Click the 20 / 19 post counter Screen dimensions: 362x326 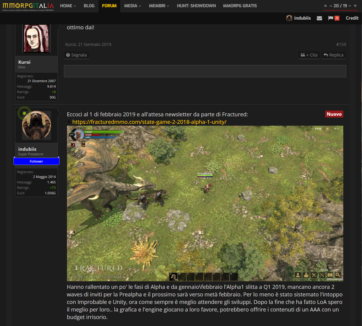point(340,6)
